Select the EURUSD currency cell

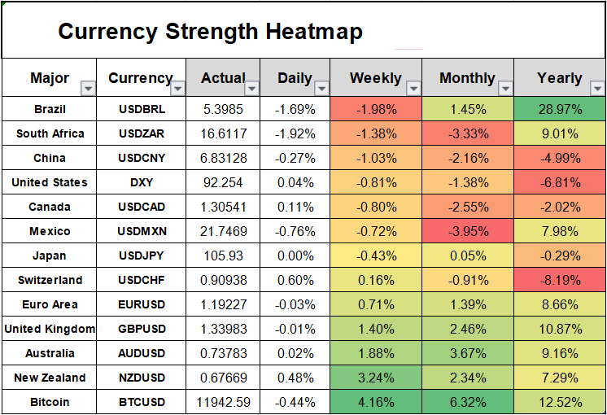click(141, 304)
